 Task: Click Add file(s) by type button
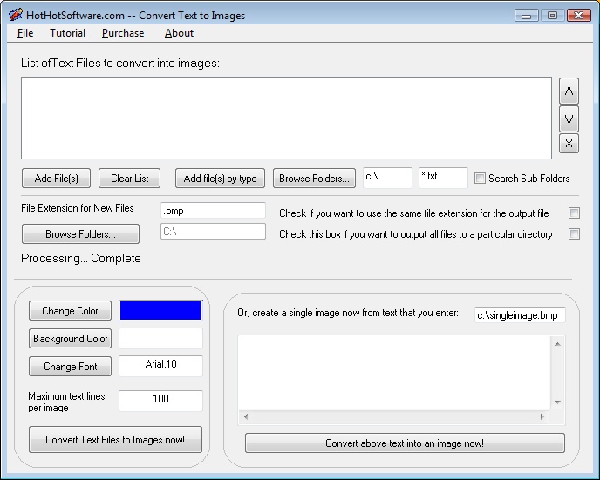point(220,178)
